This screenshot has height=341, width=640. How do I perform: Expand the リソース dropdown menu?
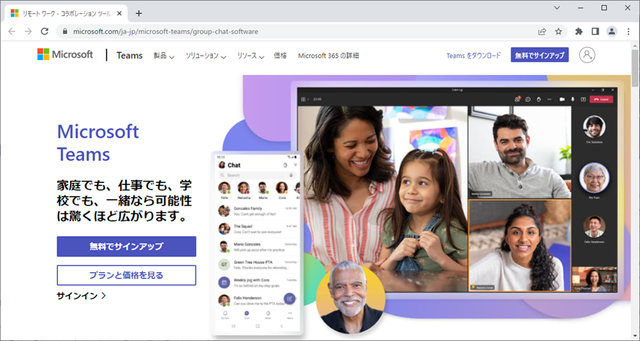[x=251, y=56]
